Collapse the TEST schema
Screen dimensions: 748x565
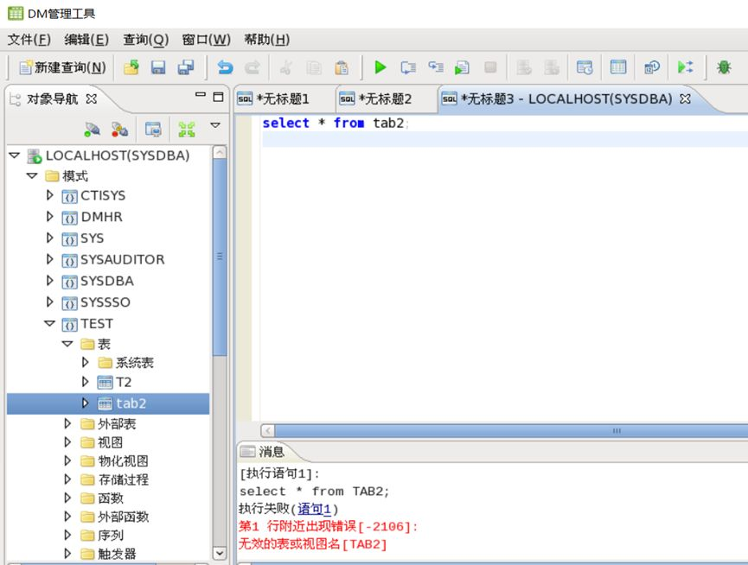tap(49, 323)
